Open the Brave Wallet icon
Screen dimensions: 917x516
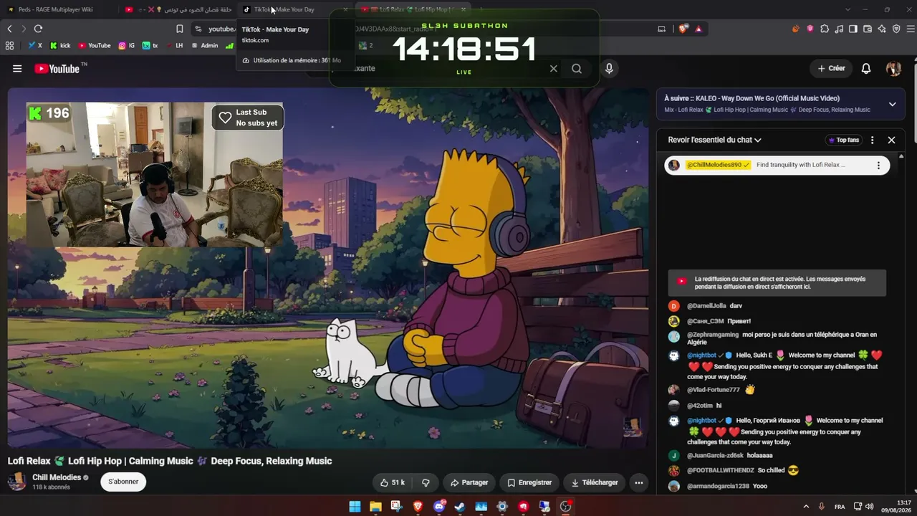point(868,29)
